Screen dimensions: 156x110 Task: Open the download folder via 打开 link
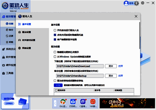[121, 66]
